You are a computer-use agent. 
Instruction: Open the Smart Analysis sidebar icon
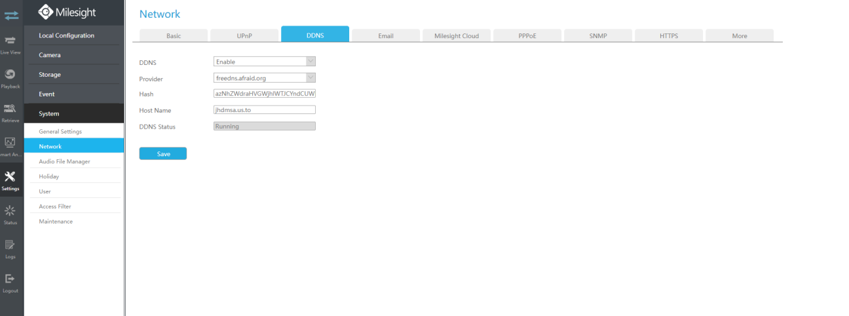point(10,142)
